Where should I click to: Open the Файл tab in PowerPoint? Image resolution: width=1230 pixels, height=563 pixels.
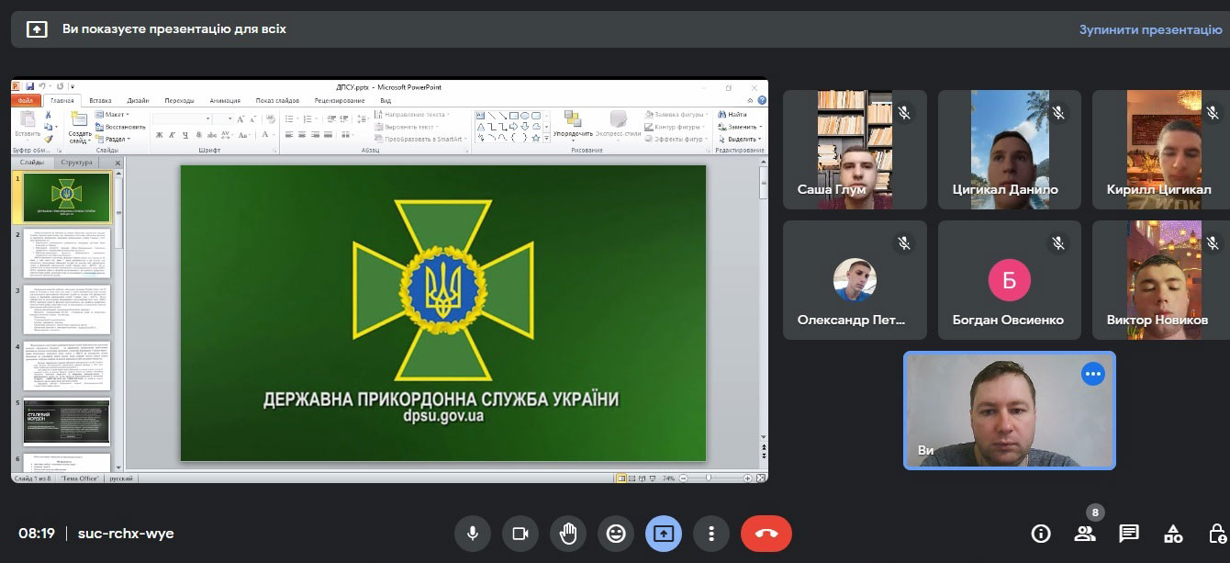pyautogui.click(x=26, y=101)
